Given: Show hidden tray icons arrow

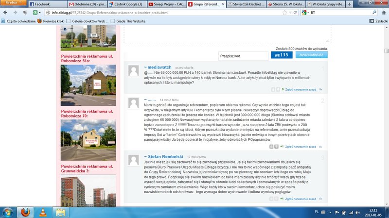Looking at the screenshot, I should pyautogui.click(x=330, y=213).
